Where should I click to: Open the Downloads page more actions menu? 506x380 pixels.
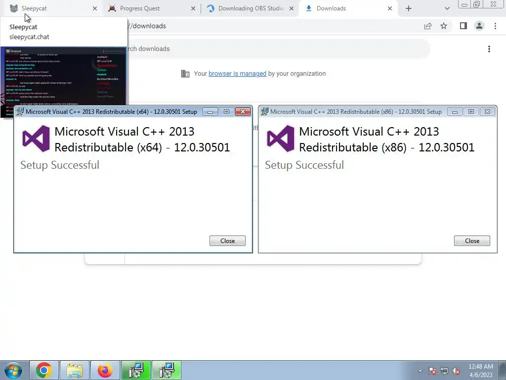tap(489, 49)
